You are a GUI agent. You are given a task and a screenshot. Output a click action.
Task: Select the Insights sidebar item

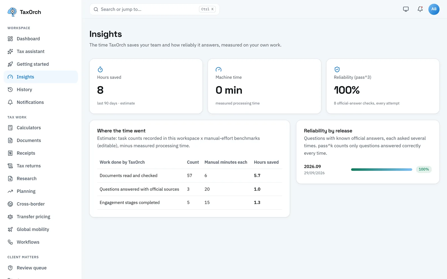click(x=41, y=77)
